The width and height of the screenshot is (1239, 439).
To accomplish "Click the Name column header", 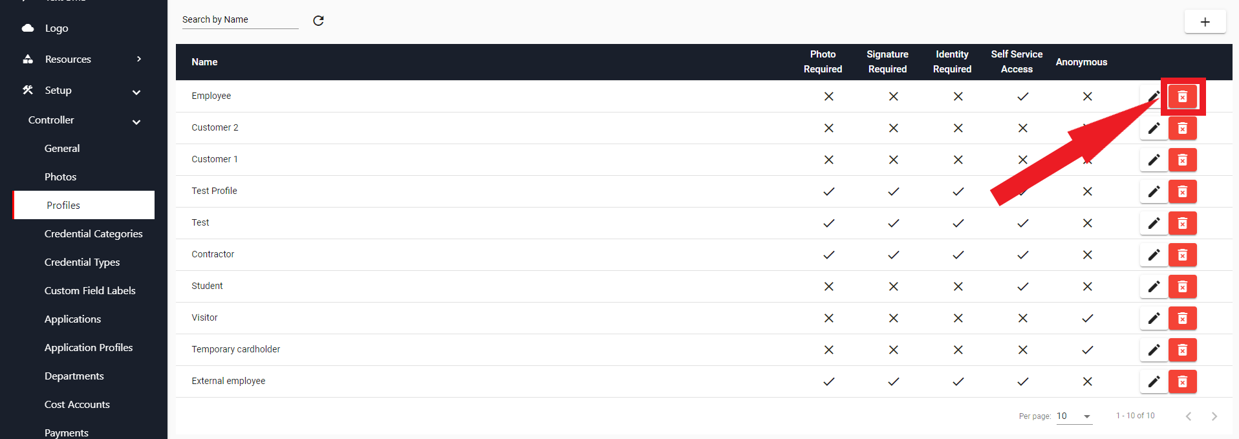I will [x=204, y=62].
